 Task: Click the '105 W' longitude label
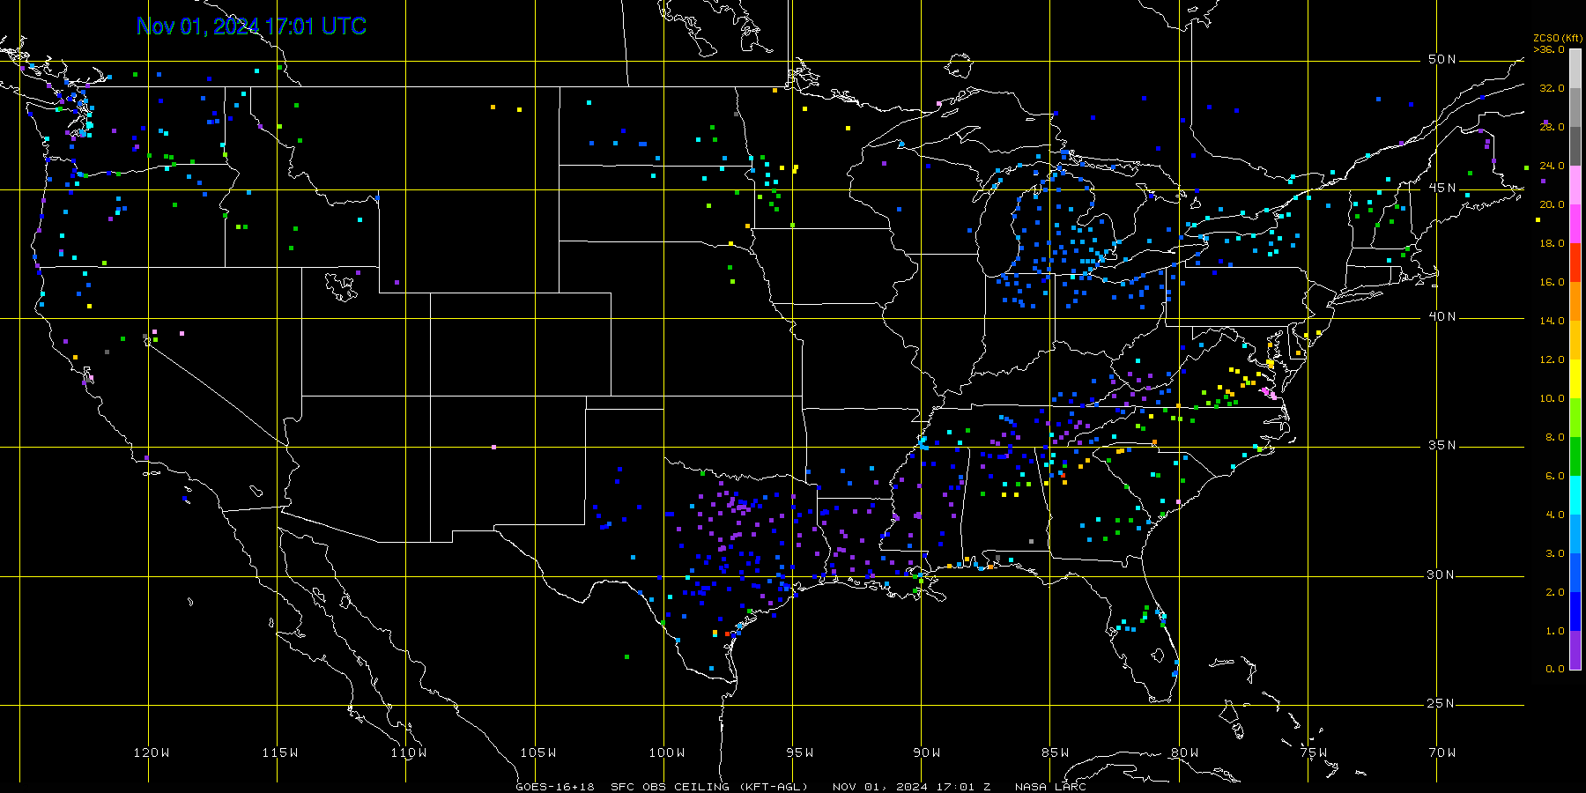tap(538, 752)
